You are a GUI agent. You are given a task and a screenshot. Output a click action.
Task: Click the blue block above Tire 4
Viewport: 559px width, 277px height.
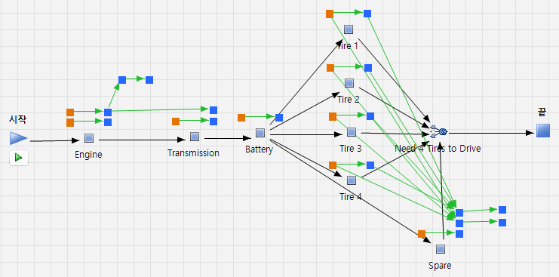[370, 165]
